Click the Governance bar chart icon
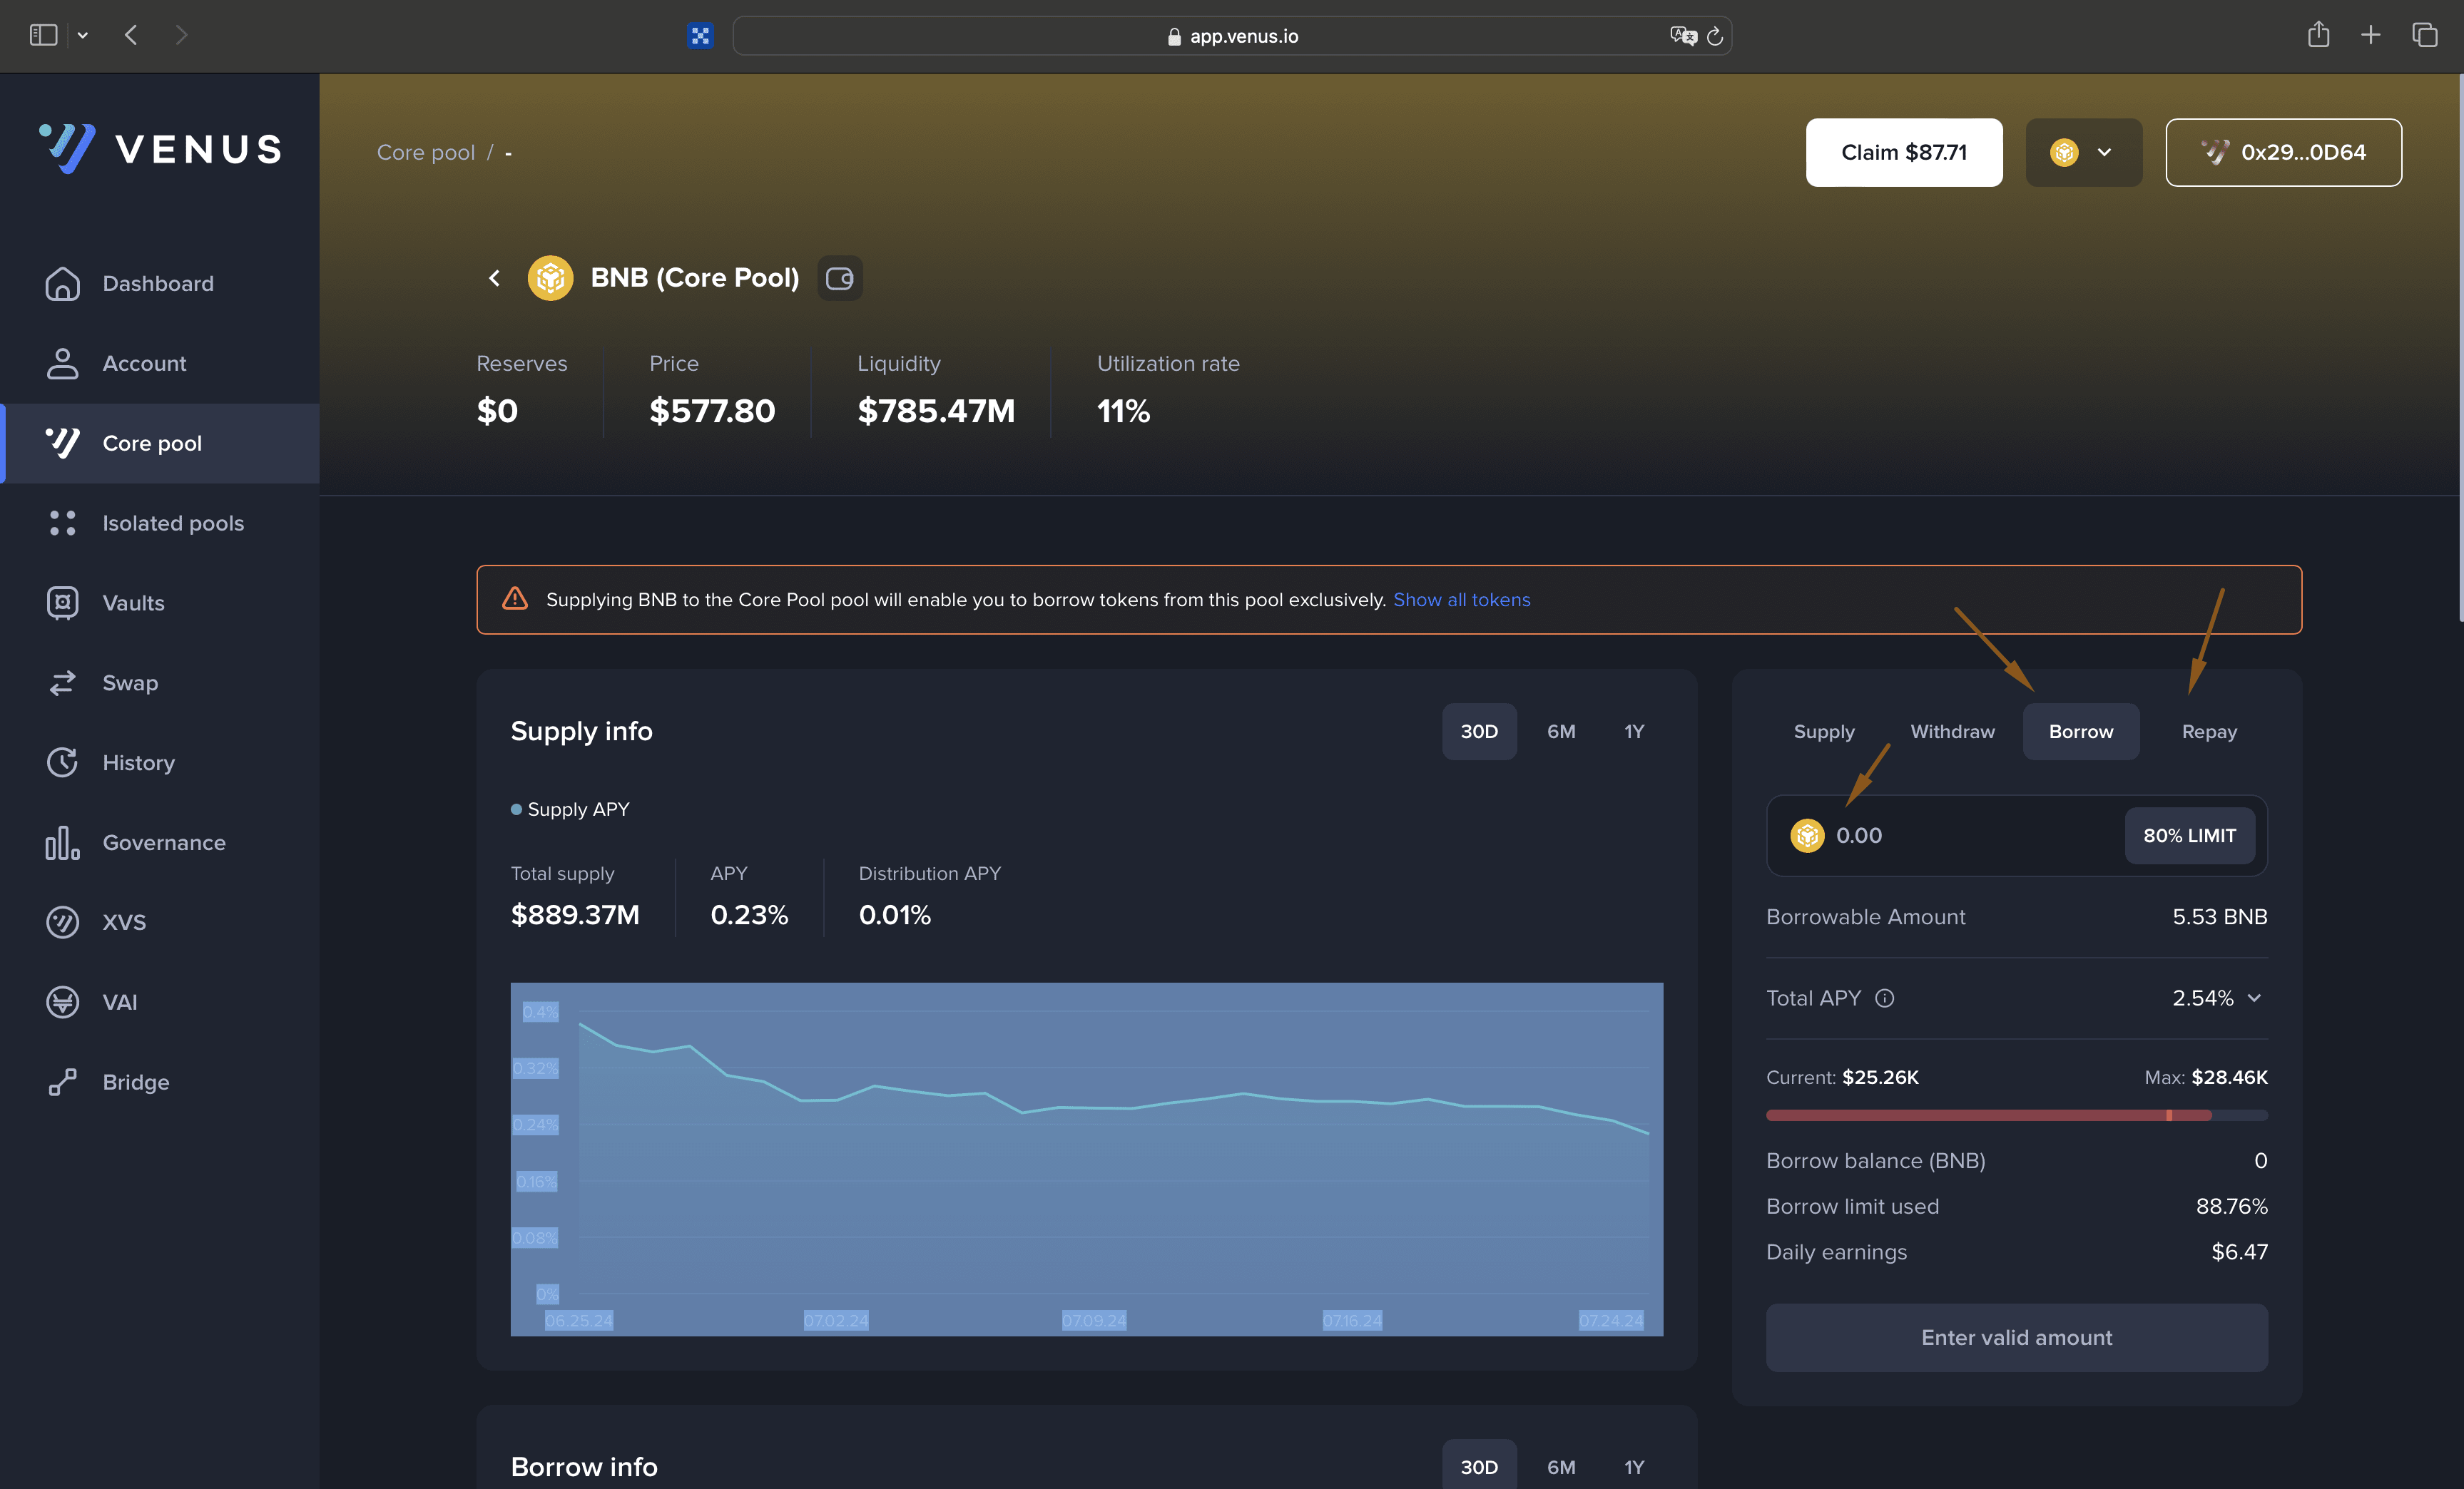Viewport: 2464px width, 1489px height. 62,842
